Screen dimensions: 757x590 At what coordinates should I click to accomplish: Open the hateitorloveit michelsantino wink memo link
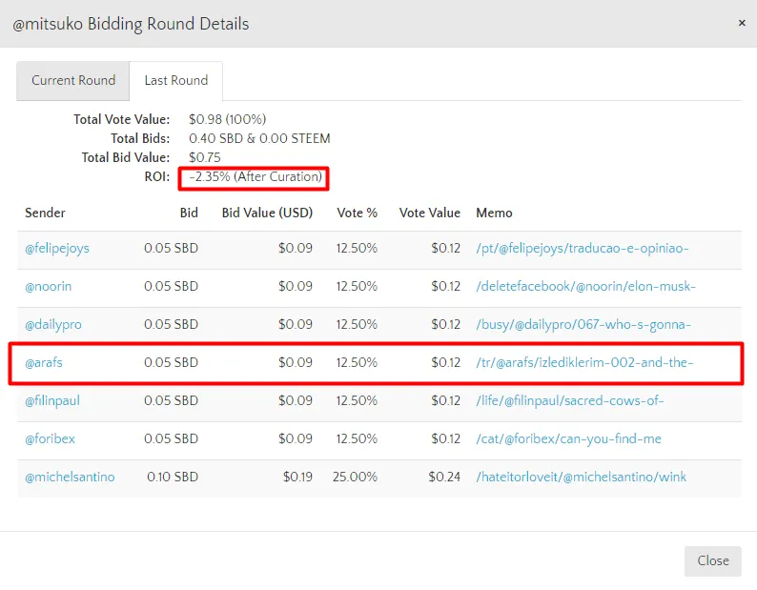click(x=581, y=477)
